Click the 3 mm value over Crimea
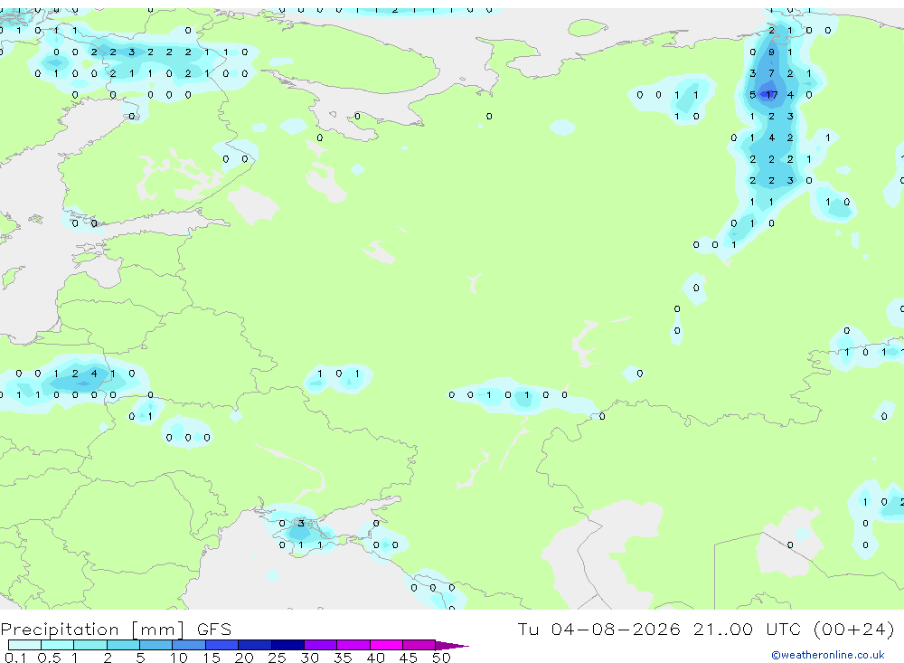This screenshot has height=663, width=904. tap(301, 524)
